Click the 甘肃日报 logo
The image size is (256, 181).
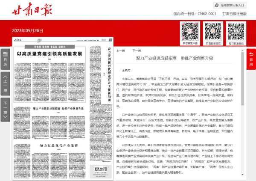pos(32,9)
